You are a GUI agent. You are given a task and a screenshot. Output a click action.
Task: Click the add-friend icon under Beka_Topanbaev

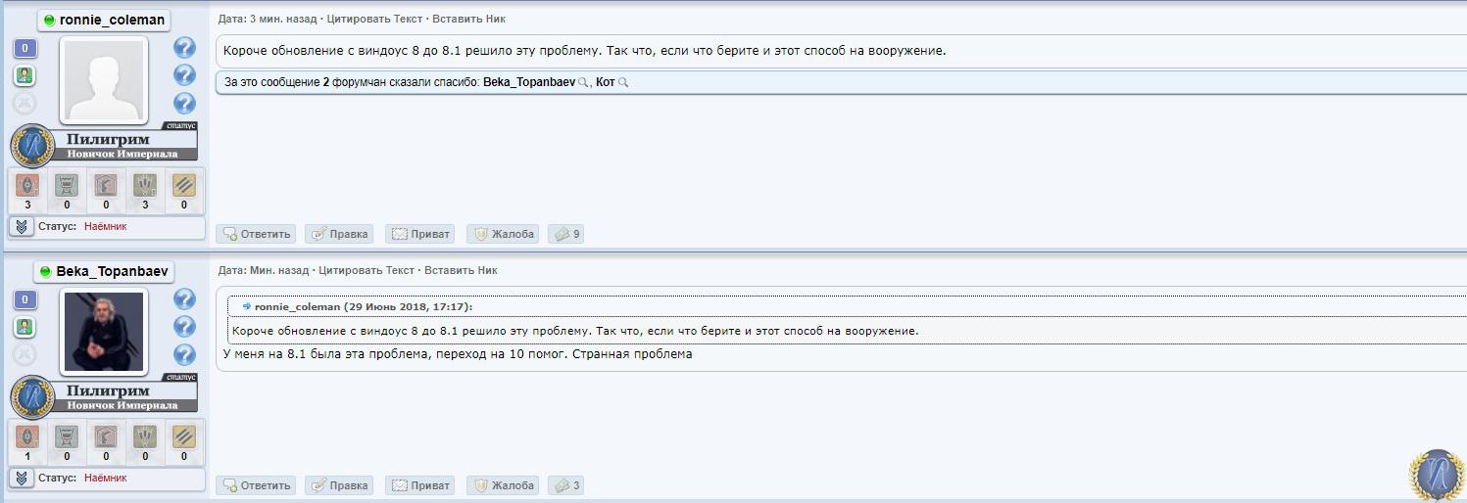[24, 326]
